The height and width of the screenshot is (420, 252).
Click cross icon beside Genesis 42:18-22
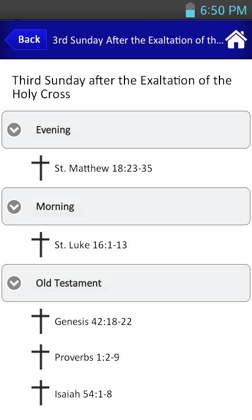coord(40,321)
